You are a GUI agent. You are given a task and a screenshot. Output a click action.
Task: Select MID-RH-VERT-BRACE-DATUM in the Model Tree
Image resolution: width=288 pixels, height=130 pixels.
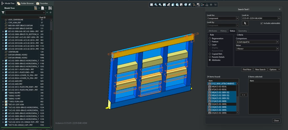(20, 26)
